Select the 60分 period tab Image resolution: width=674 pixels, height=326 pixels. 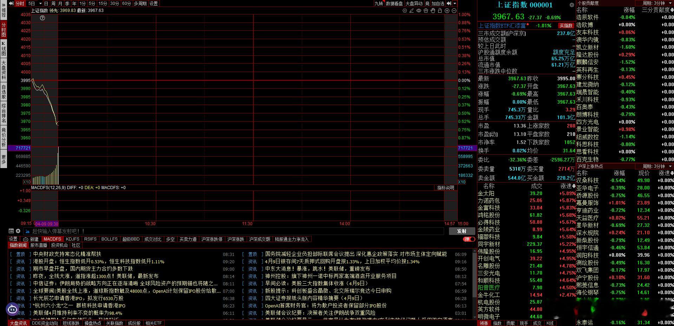(x=126, y=4)
